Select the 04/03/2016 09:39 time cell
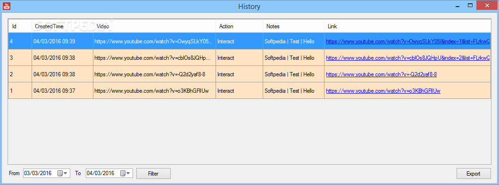Image resolution: width=499 pixels, height=185 pixels. click(62, 41)
